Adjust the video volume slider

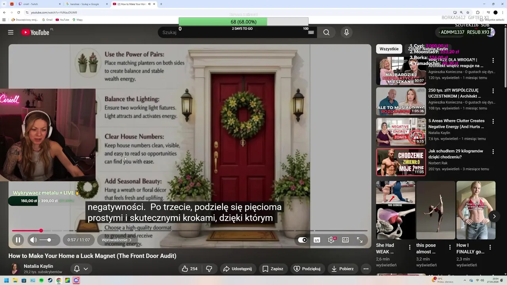[47, 240]
